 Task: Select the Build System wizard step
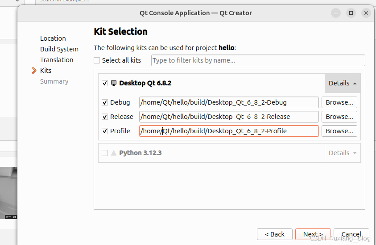click(x=59, y=49)
